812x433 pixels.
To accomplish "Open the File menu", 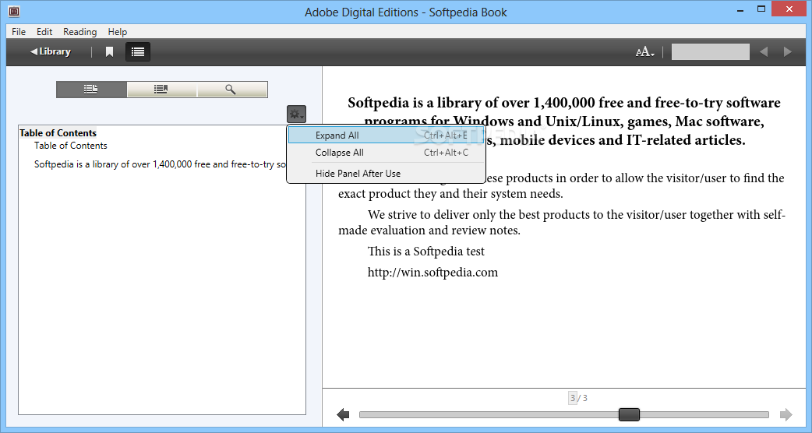I will coord(19,32).
